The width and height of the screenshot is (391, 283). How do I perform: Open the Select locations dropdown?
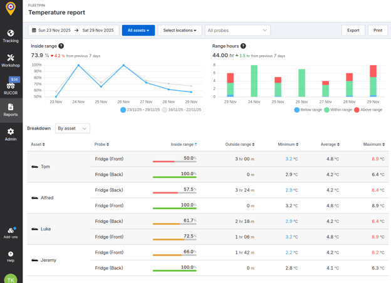(x=179, y=30)
